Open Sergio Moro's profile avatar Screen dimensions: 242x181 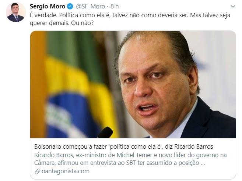(x=16, y=12)
